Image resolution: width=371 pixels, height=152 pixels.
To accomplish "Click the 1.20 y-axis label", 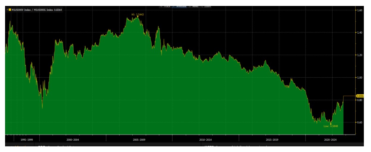I will click(x=359, y=55).
